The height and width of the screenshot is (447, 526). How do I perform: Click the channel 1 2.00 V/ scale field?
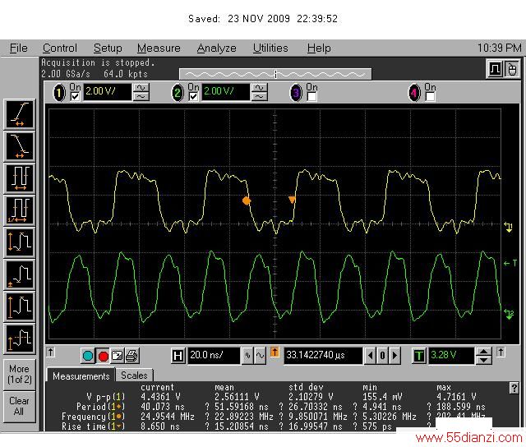[108, 92]
